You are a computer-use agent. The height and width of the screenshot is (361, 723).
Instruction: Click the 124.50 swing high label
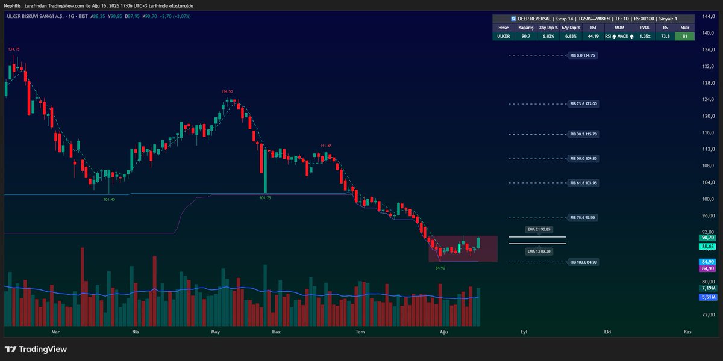227,92
